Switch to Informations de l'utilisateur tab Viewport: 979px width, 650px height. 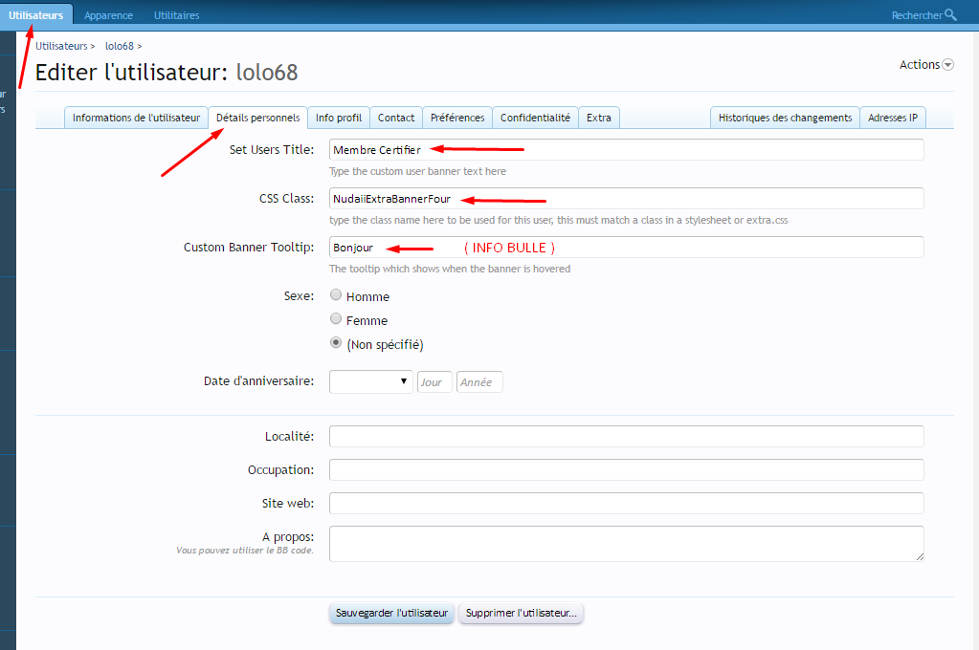click(x=136, y=118)
